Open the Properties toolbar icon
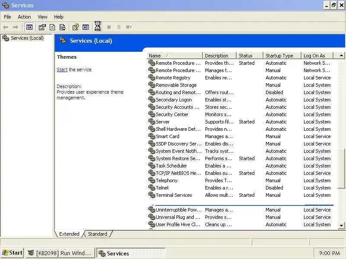 (x=42, y=27)
